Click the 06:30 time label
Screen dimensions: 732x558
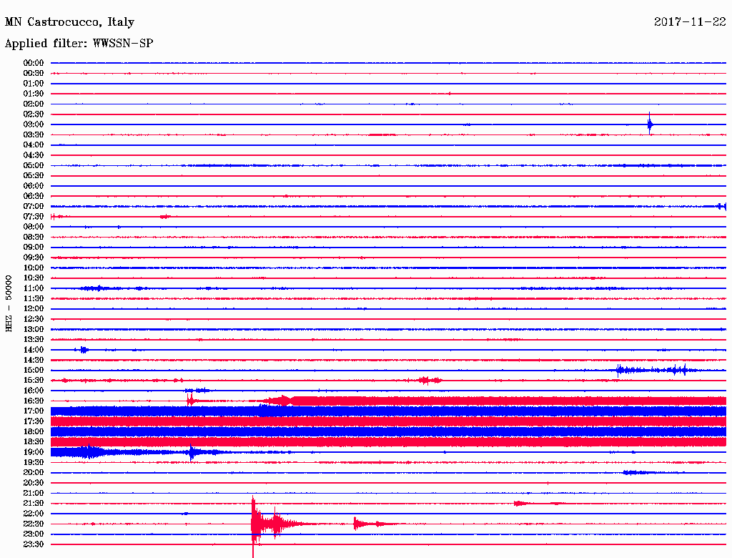tap(34, 196)
